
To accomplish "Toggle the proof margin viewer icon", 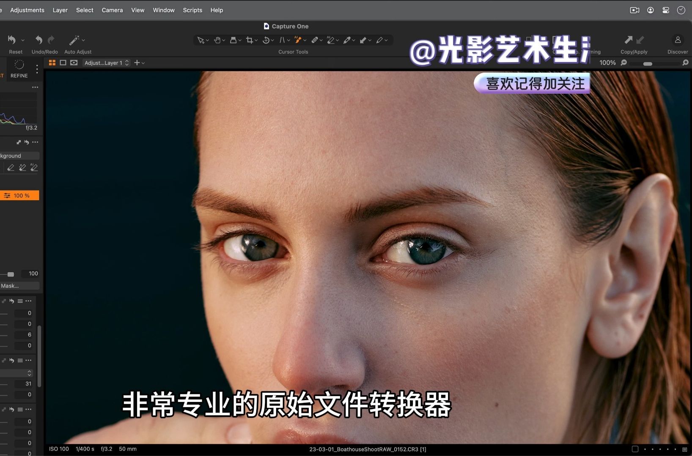I will (73, 62).
